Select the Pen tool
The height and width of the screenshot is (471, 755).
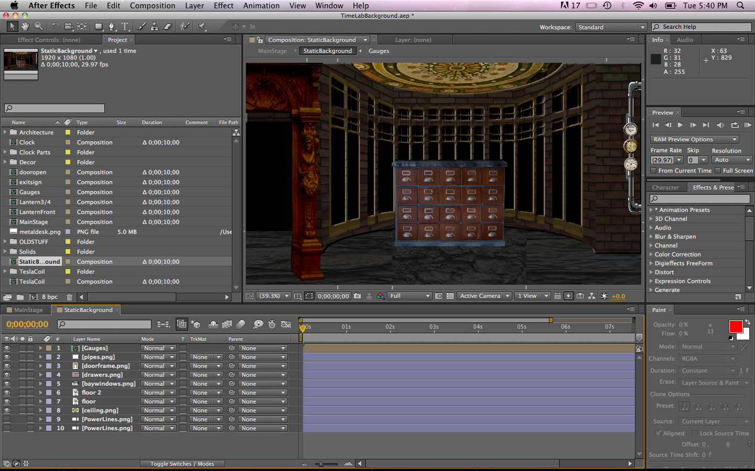tap(112, 26)
